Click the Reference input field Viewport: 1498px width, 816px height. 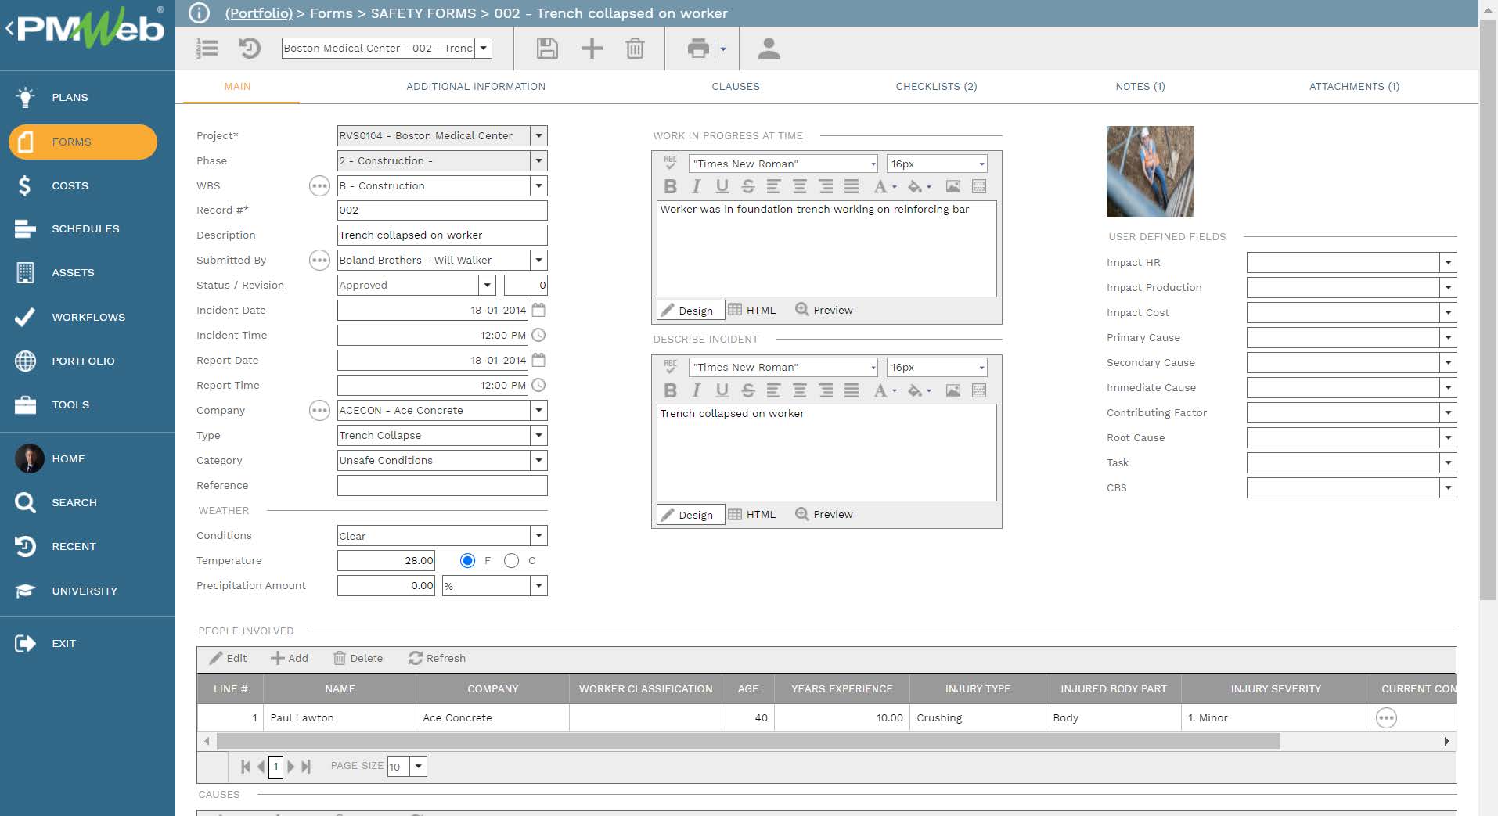tap(442, 485)
